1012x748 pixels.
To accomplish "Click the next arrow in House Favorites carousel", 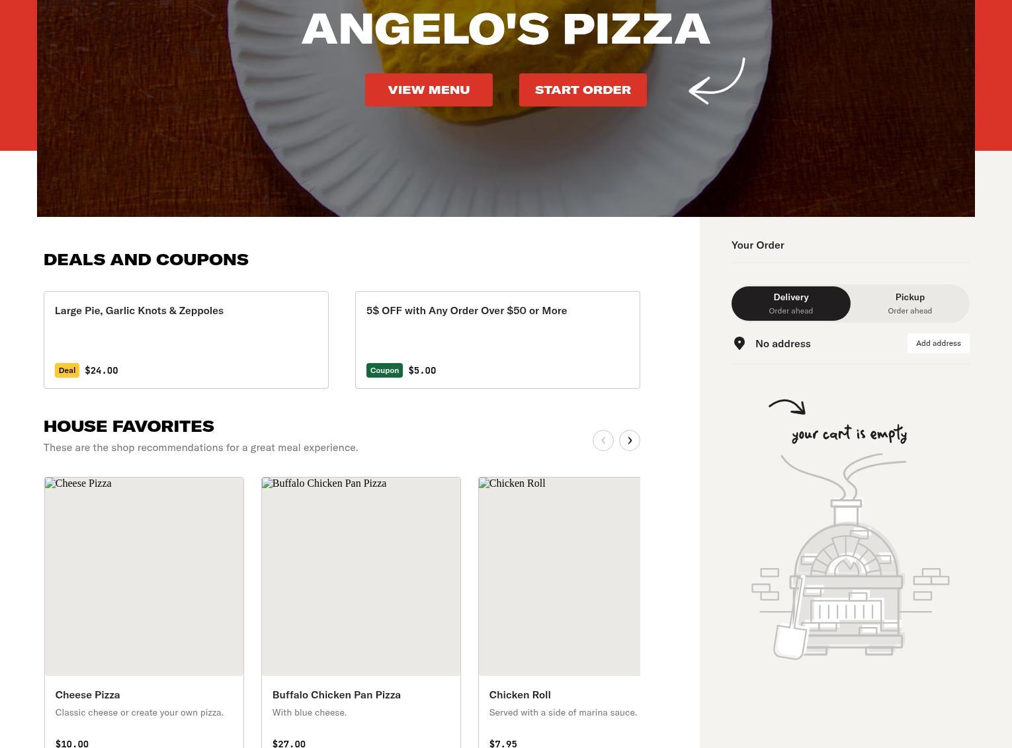I will [629, 440].
